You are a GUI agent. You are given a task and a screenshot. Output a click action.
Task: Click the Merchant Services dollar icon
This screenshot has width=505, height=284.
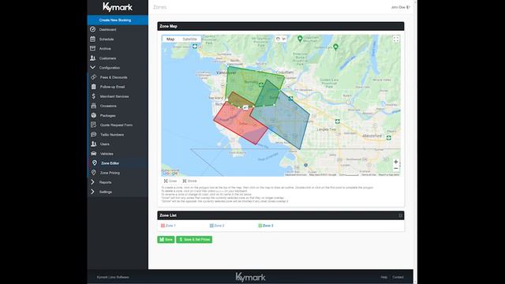(x=93, y=96)
